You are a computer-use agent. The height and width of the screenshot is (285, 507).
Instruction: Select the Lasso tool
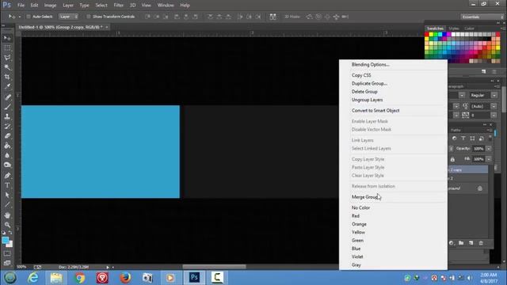pyautogui.click(x=7, y=58)
